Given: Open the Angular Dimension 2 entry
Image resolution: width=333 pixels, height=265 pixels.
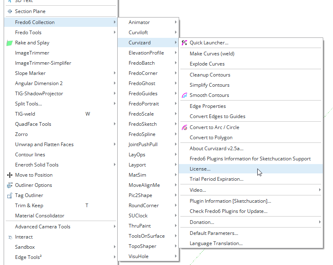Looking at the screenshot, I should pos(61,83).
